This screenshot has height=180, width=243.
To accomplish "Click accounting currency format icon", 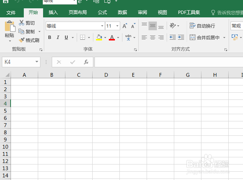I will click(235, 37).
